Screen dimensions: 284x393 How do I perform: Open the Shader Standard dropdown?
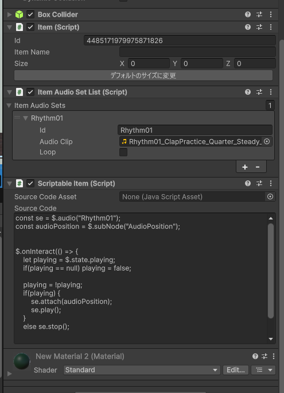(x=142, y=370)
